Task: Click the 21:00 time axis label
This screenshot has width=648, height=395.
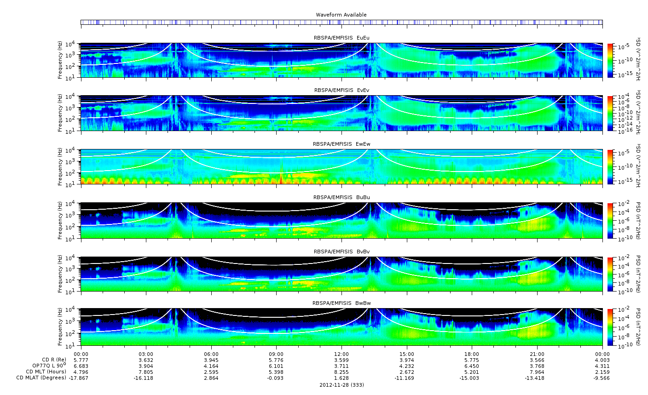Action: tap(537, 353)
